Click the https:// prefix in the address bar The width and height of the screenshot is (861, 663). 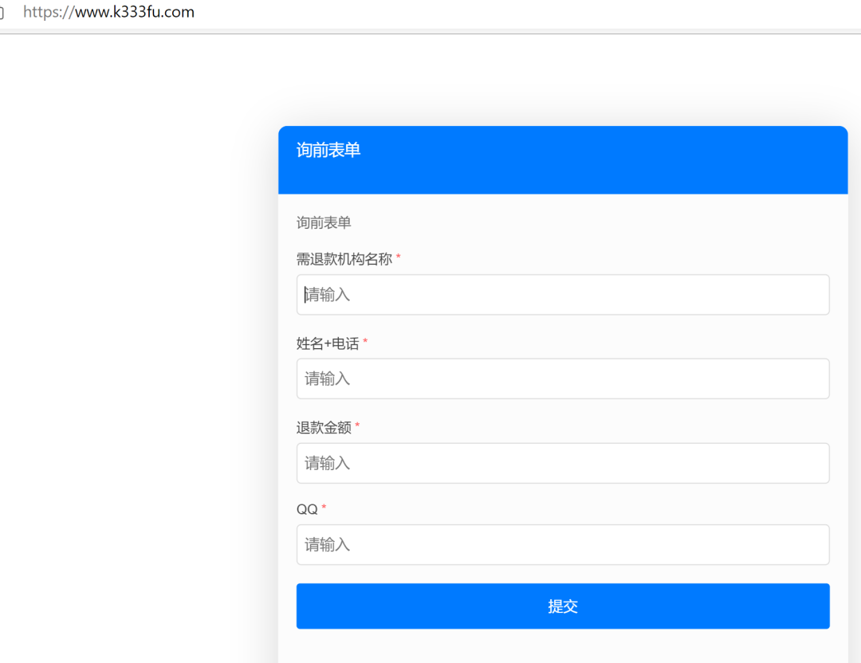click(x=48, y=12)
